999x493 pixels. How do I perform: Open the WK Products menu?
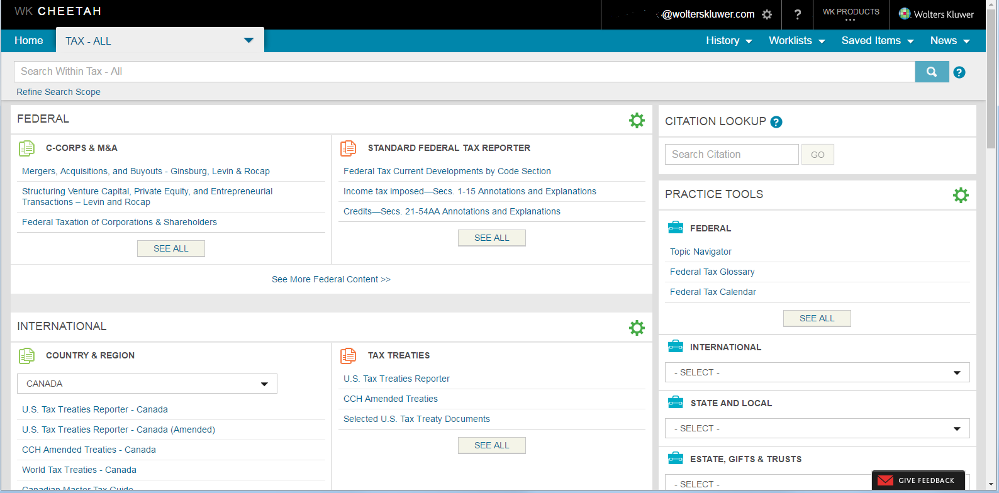[851, 14]
